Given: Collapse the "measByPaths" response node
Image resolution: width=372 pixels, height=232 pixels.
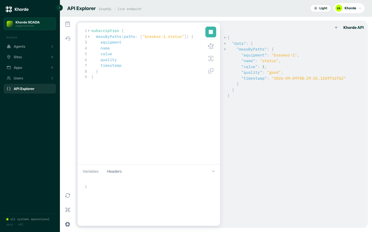Looking at the screenshot, I should pos(225,49).
